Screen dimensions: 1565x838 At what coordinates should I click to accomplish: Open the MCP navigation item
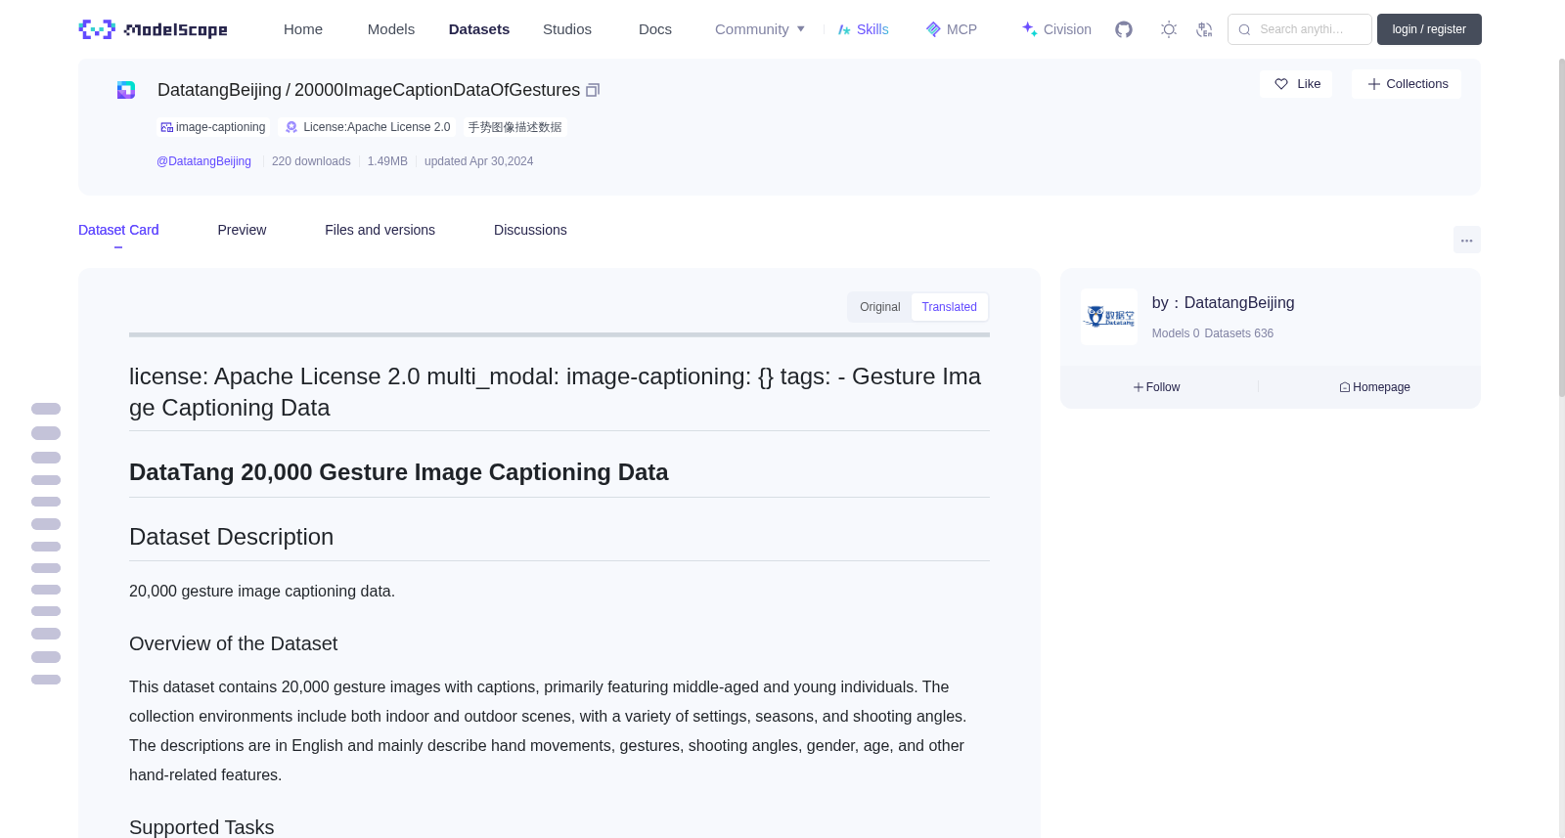[951, 29]
